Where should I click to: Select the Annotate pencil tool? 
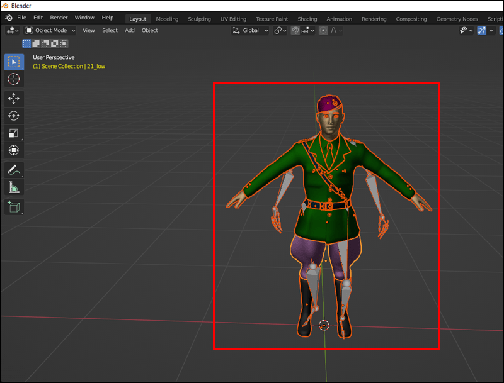tap(14, 170)
